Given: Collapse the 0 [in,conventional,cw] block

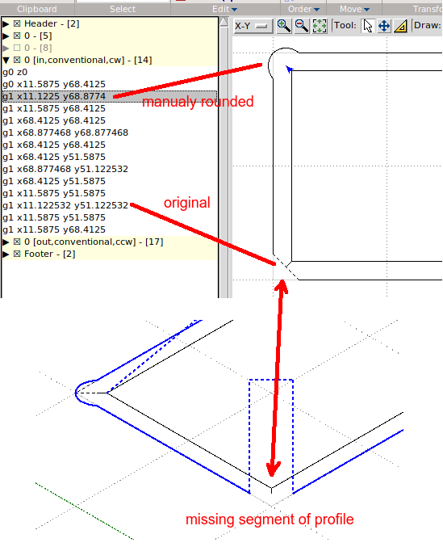Looking at the screenshot, I should [6, 60].
